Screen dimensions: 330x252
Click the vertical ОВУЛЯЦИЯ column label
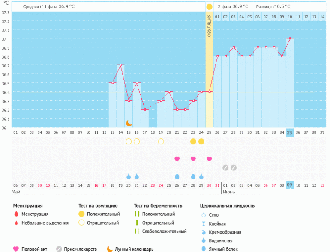209,26
